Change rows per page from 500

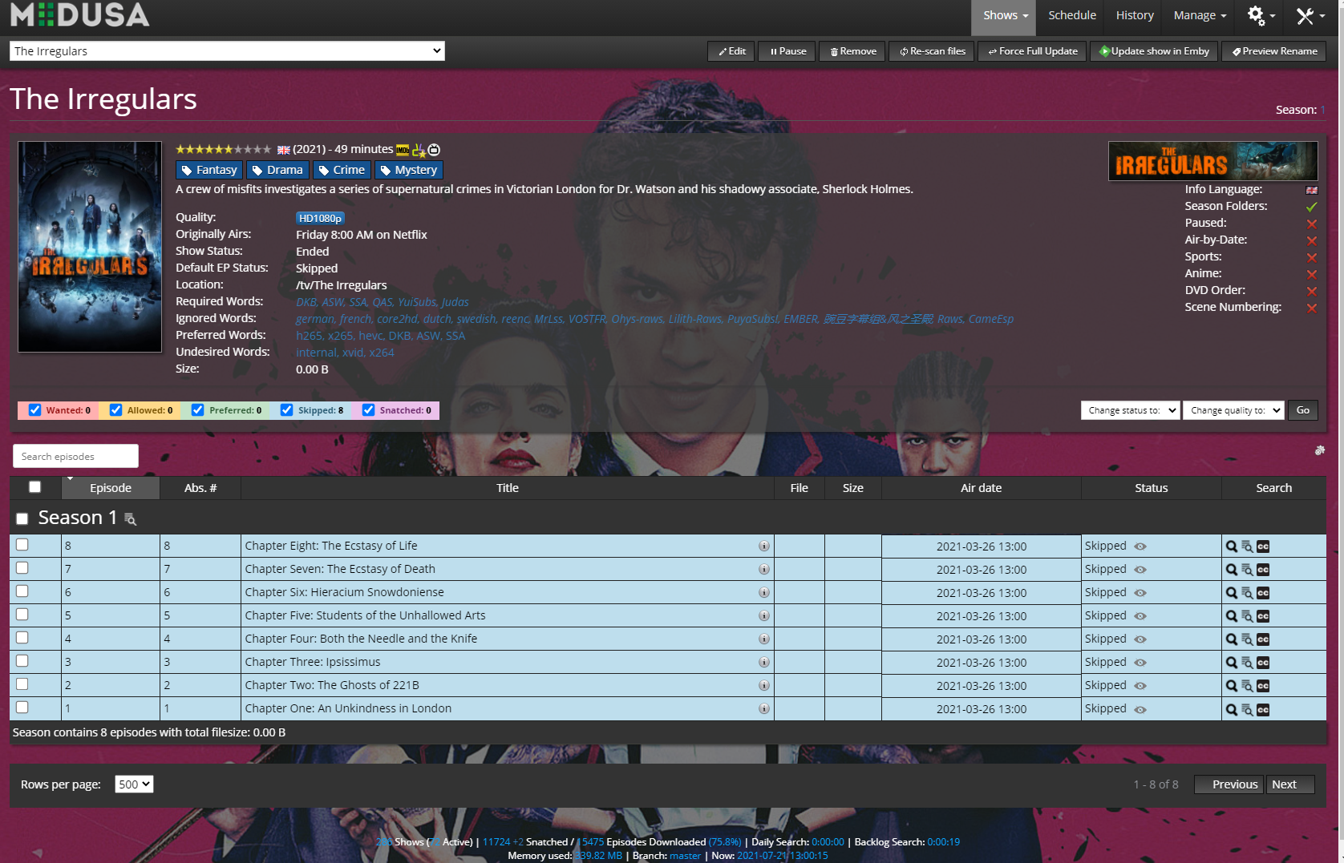(x=133, y=784)
